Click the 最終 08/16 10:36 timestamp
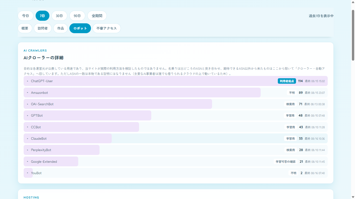 (315, 139)
